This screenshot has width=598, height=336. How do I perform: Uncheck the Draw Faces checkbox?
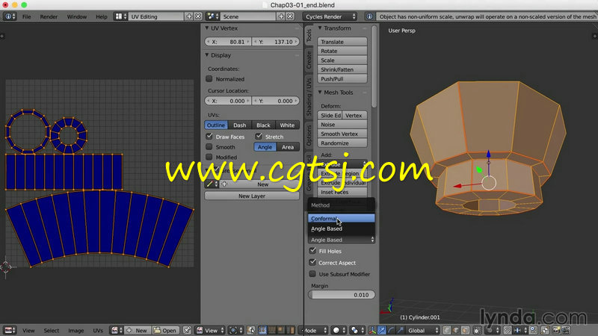click(x=209, y=136)
